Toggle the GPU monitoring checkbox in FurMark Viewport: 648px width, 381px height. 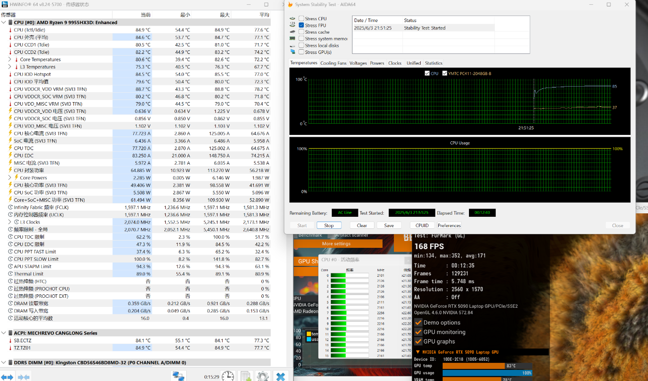[x=418, y=332]
